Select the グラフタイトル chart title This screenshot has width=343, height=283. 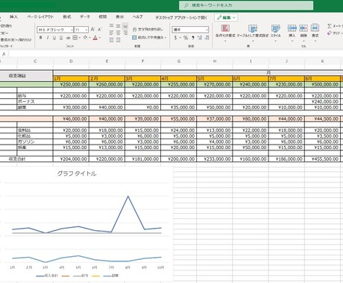(x=77, y=174)
